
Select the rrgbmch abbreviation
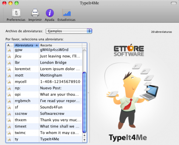coord(22,101)
